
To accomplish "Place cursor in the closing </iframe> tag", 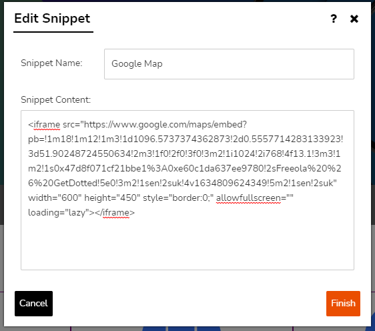I will (x=115, y=213).
